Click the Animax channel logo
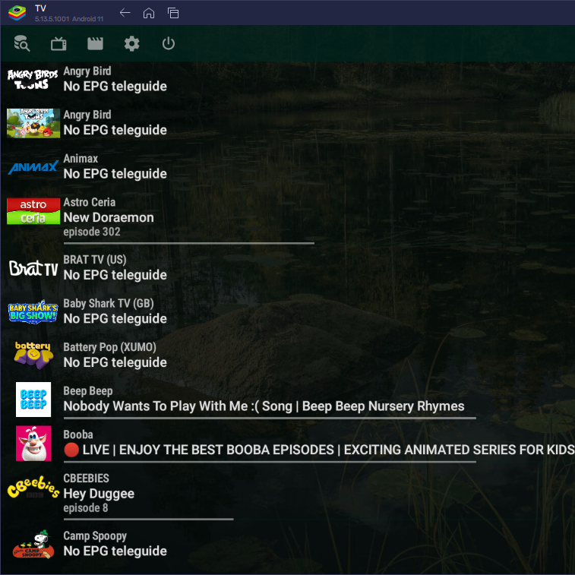 (33, 167)
